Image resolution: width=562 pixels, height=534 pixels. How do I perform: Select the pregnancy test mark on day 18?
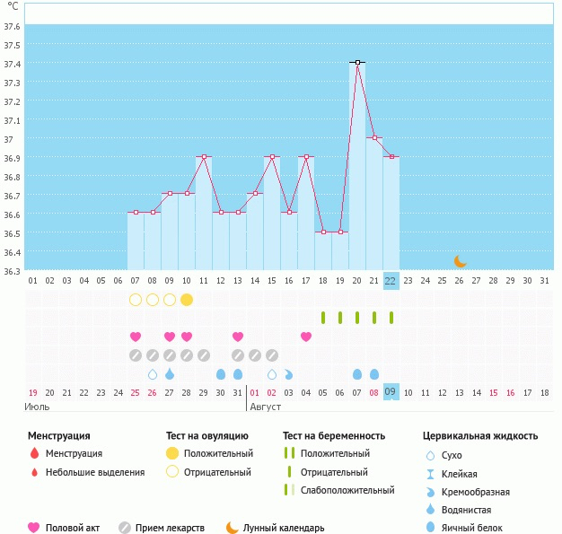tap(323, 318)
